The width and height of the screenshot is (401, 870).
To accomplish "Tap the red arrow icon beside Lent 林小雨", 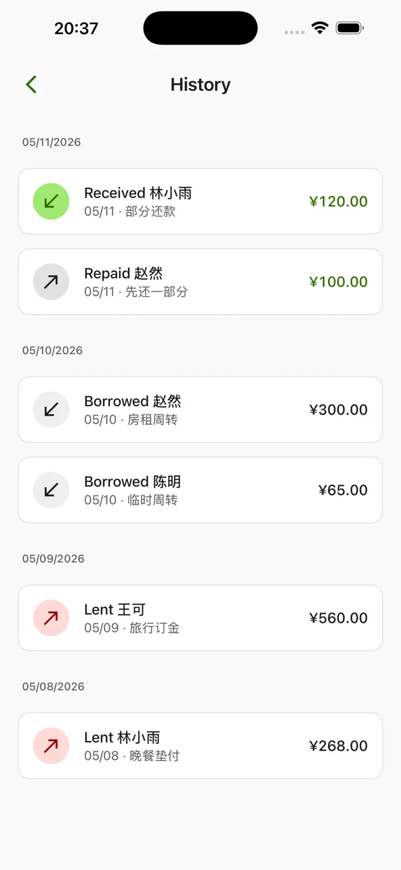I will point(51,745).
